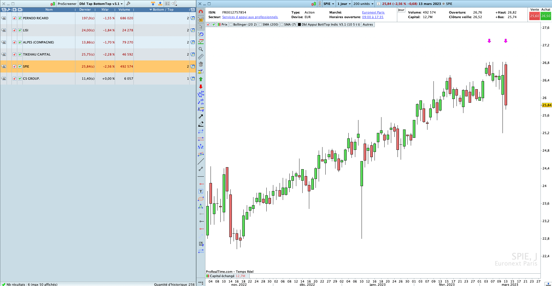This screenshot has width=552, height=286.
Task: Click the info icon beside the quote
Action: click(379, 4)
